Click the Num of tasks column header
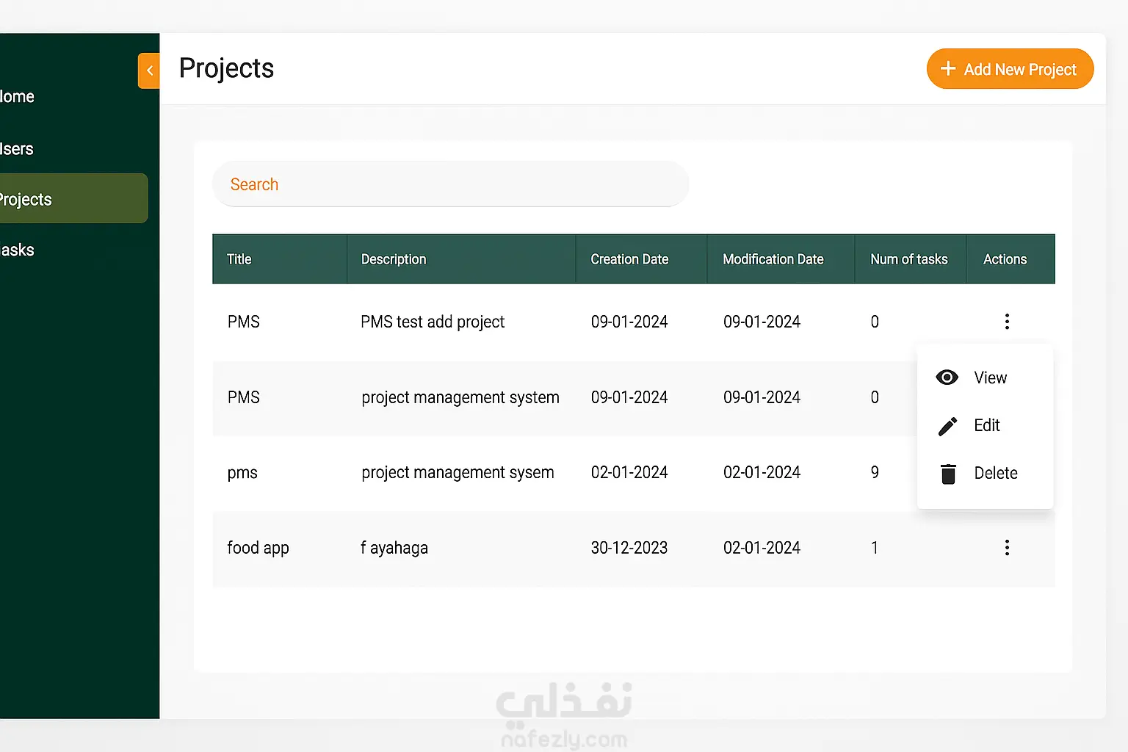This screenshot has width=1128, height=752. click(908, 259)
